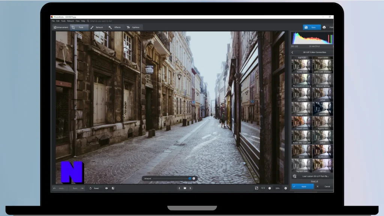Switch to the Enhancement tab

(61, 27)
